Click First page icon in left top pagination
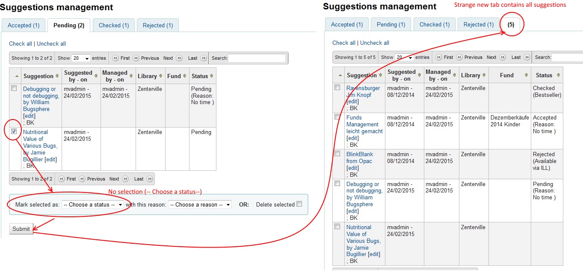The height and width of the screenshot is (271, 583). 115,58
